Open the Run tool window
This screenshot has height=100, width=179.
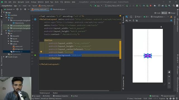(x=75, y=96)
